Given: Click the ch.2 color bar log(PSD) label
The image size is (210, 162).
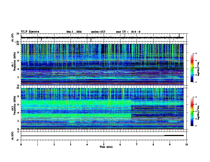Looking at the screenshot, I should coord(198,112).
